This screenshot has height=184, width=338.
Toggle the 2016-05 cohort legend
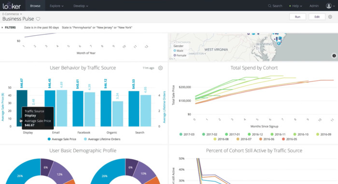(289, 139)
